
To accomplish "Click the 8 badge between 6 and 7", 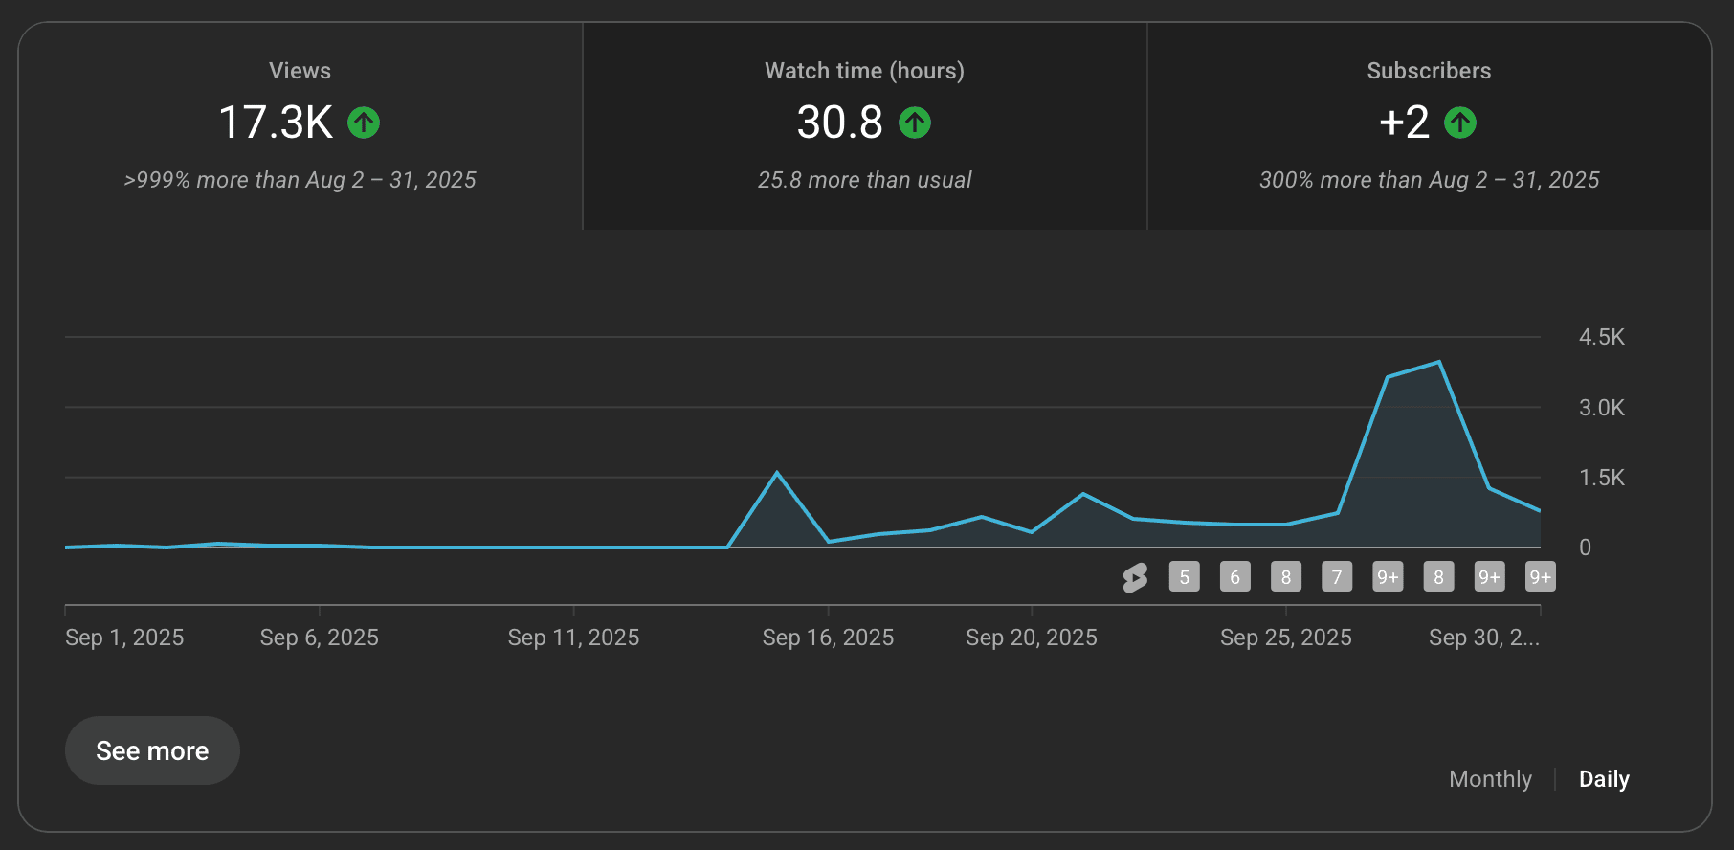I will tap(1285, 577).
